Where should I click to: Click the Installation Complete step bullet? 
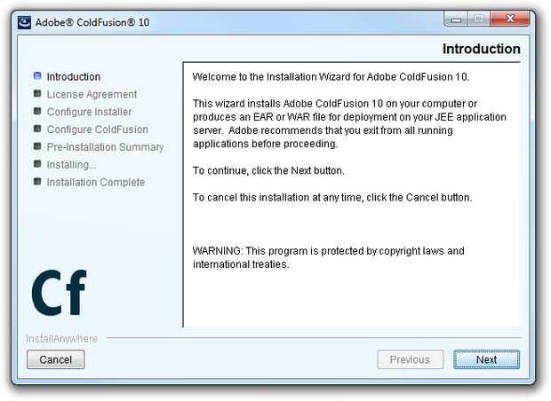37,182
